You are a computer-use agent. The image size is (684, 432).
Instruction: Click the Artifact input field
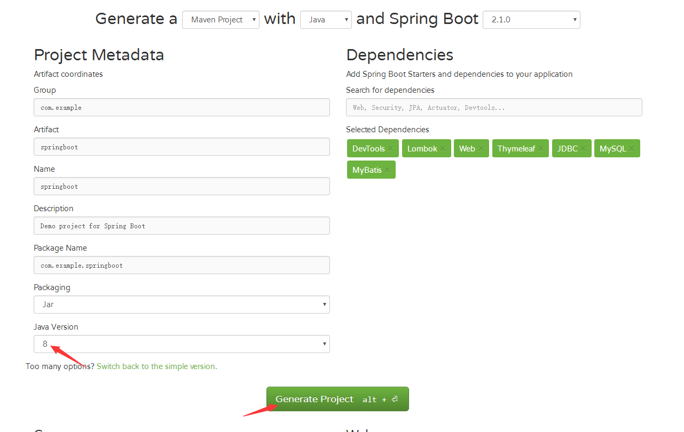(x=182, y=147)
